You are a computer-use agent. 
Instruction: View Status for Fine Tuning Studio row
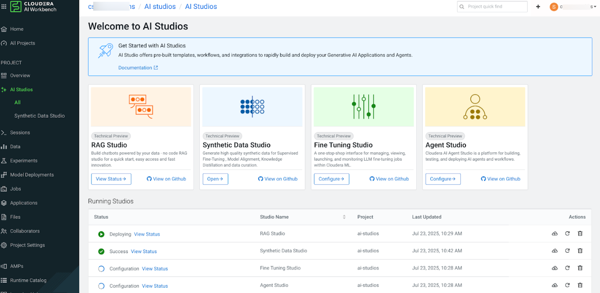155,269
